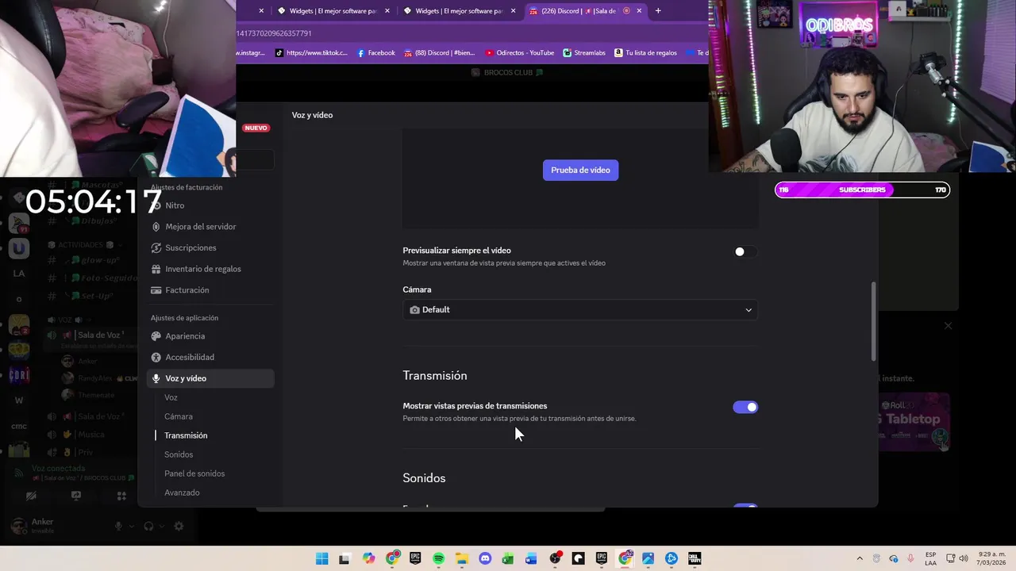Screen dimensions: 1016x571
Task: Open Call of Duty from taskbar
Action: coord(695,558)
